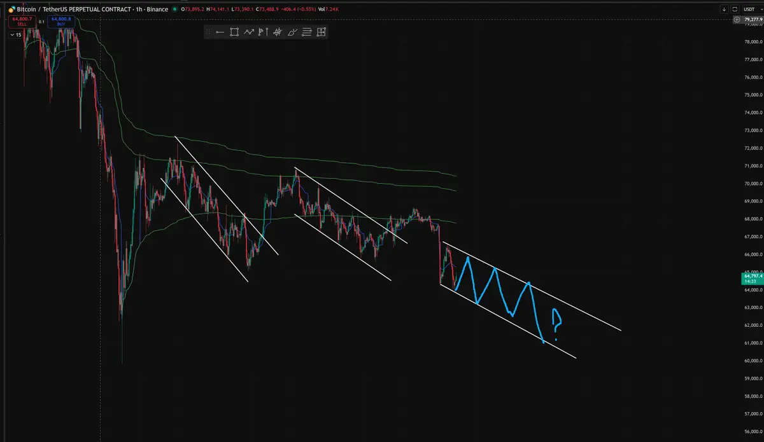Click the 62,000.0 price axis label
The image size is (764, 442).
tap(753, 326)
